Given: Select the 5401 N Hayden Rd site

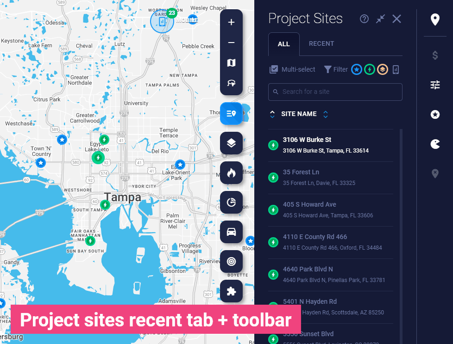Looking at the screenshot, I should pyautogui.click(x=331, y=307).
